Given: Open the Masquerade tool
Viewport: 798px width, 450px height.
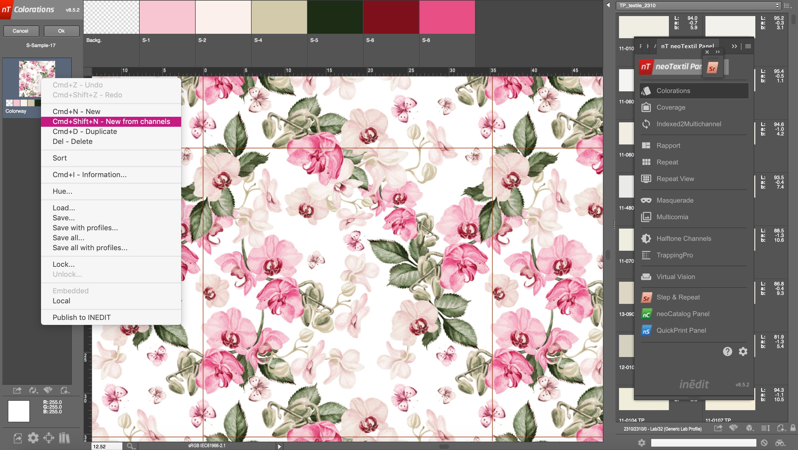Looking at the screenshot, I should coord(675,200).
